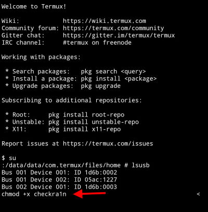Select the Bus 002 Device 001 line
Screen dimensions: 208x212
tap(59, 187)
